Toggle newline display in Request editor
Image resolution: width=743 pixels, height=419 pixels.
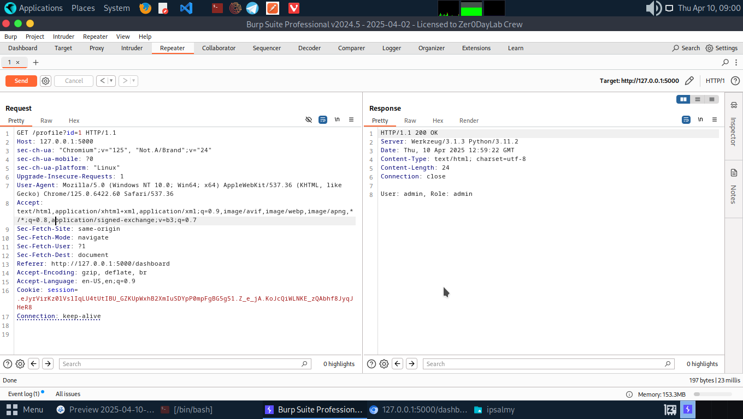click(337, 119)
